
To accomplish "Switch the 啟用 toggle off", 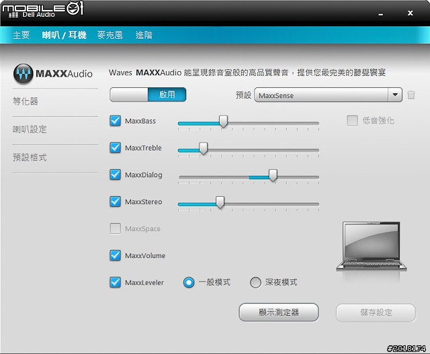I will 148,95.
